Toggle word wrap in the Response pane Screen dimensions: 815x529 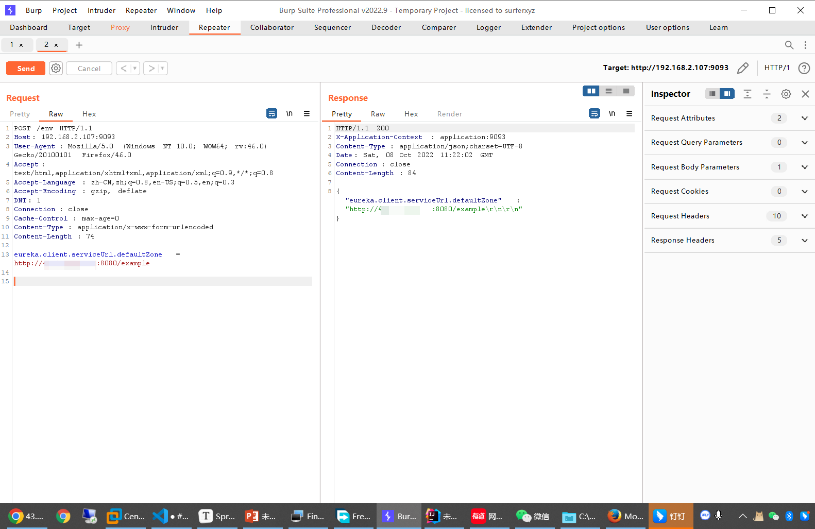594,114
